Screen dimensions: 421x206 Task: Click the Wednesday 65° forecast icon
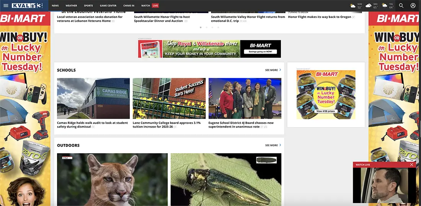click(x=368, y=6)
